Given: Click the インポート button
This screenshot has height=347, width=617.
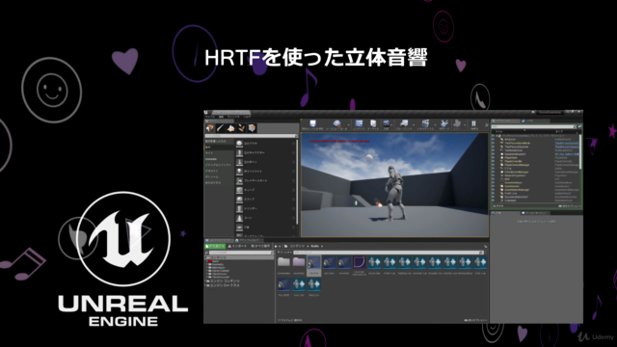Looking at the screenshot, I should 237,246.
